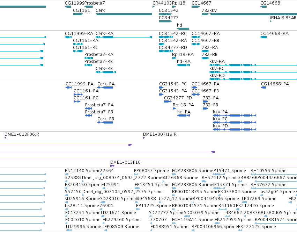Select transcript CG34277-RD label
Image resolution: width=297 pixels, height=232 pixels.
pyautogui.click(x=173, y=48)
